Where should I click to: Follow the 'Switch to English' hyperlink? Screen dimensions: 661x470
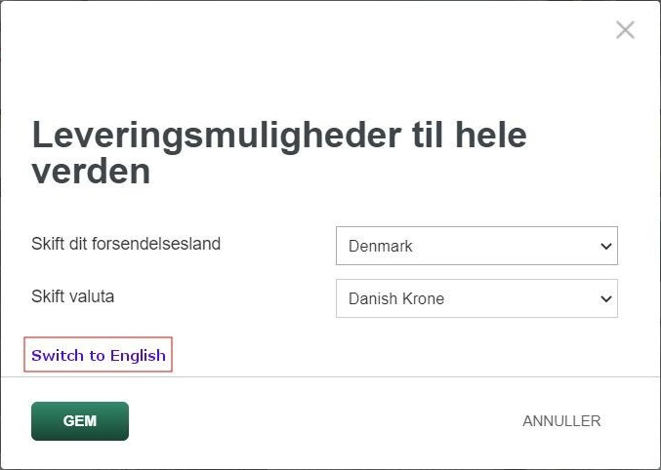click(x=99, y=355)
